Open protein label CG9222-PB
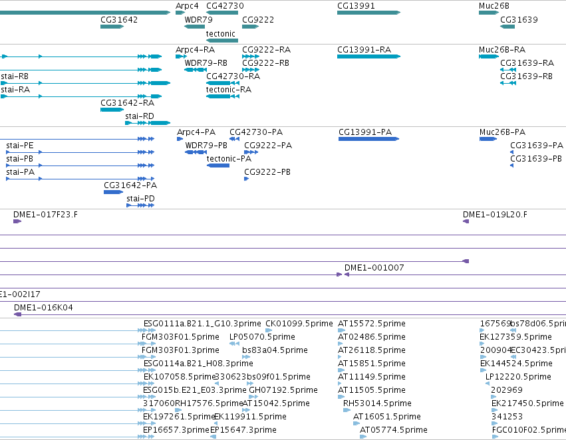The image size is (566, 440). (x=267, y=172)
